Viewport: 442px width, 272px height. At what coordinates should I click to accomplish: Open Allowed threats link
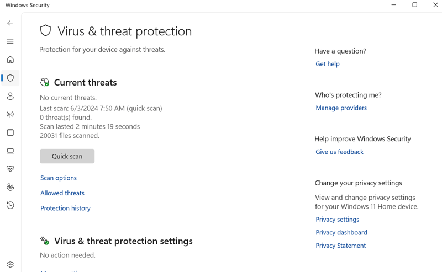coord(62,193)
